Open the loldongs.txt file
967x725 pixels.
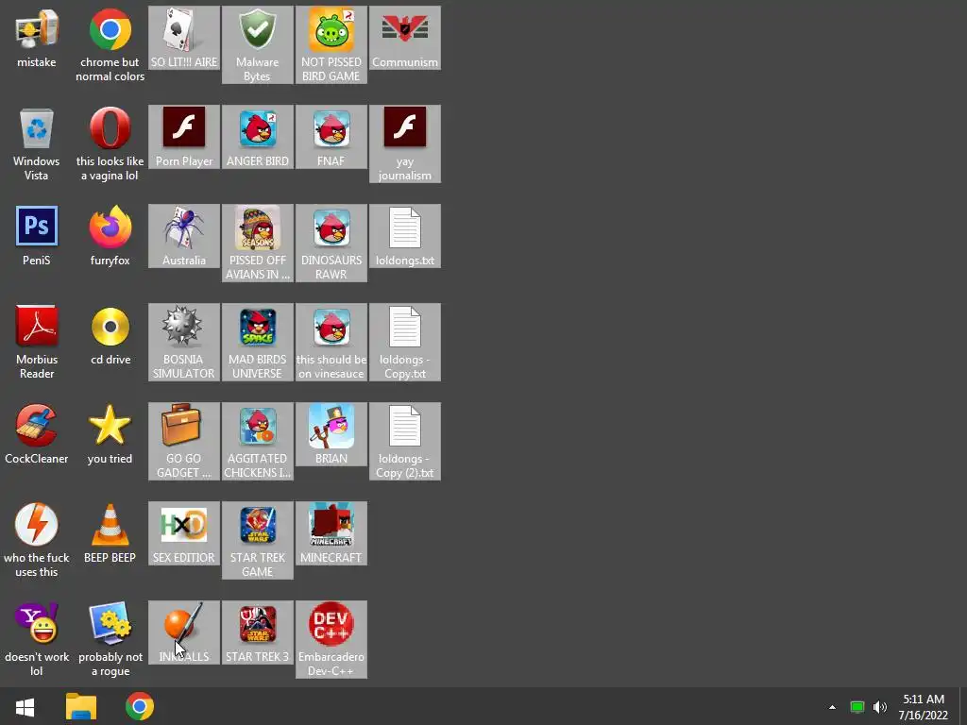point(404,236)
